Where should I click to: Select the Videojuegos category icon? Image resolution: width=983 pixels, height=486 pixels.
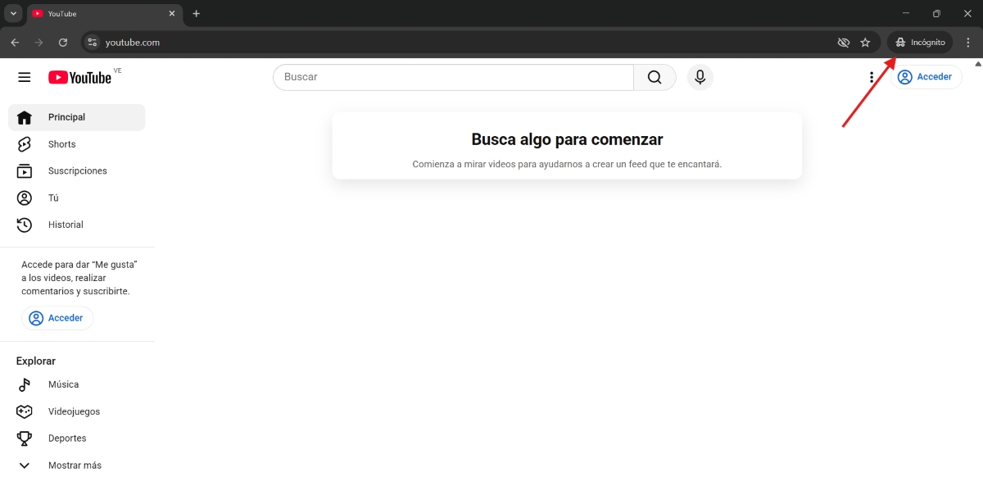tap(24, 411)
